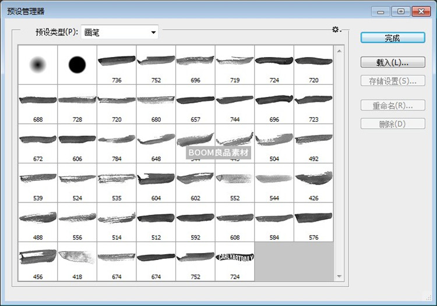Image resolution: width=437 pixels, height=306 pixels.
Task: Click the scrollbar down arrow
Action: tap(339, 276)
